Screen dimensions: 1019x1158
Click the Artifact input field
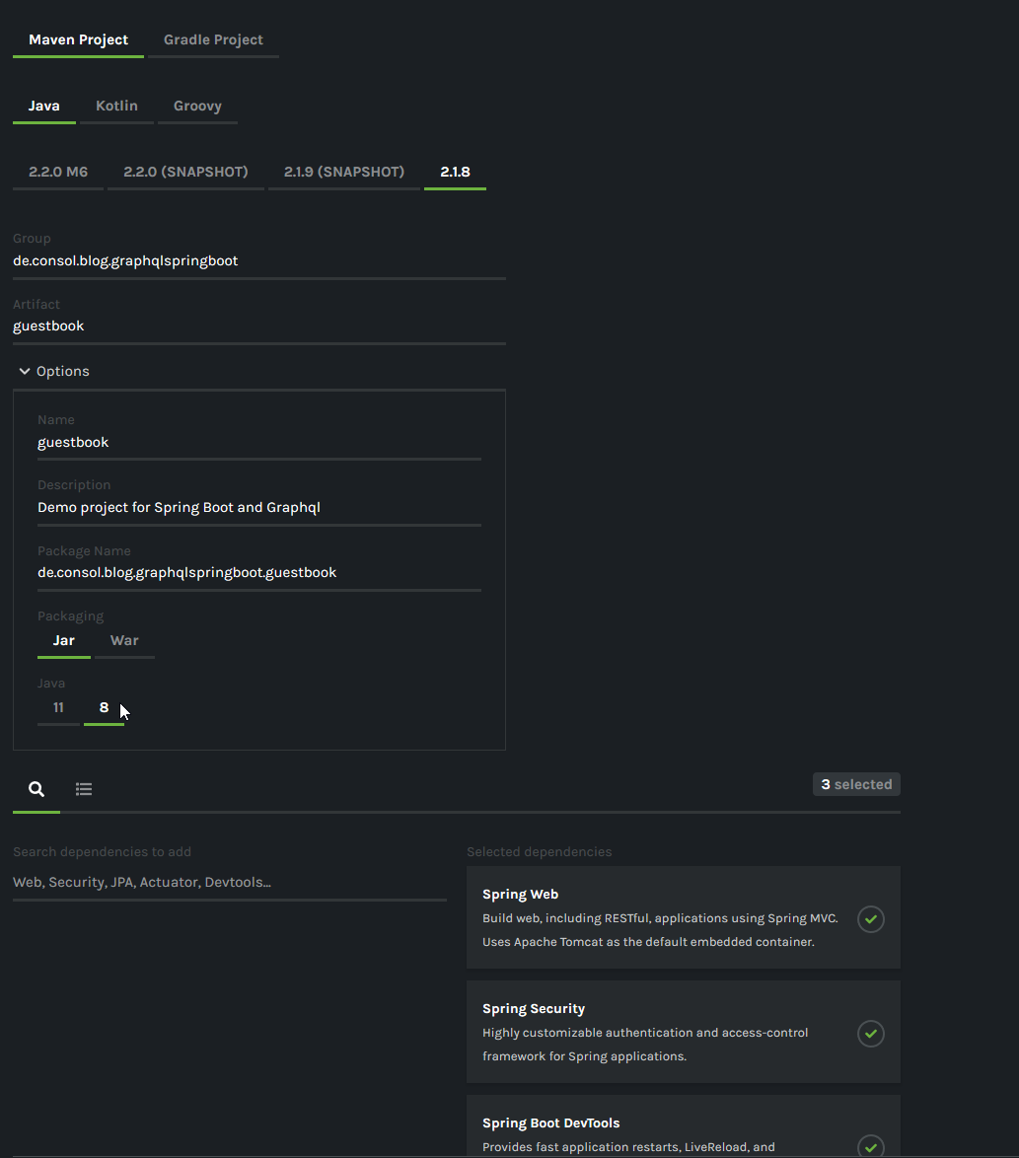pos(258,326)
